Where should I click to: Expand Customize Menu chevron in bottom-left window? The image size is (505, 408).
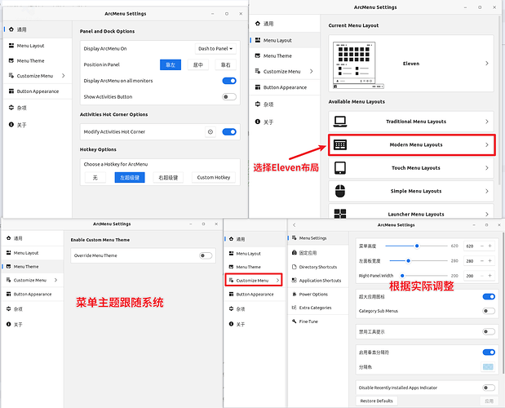coord(56,280)
